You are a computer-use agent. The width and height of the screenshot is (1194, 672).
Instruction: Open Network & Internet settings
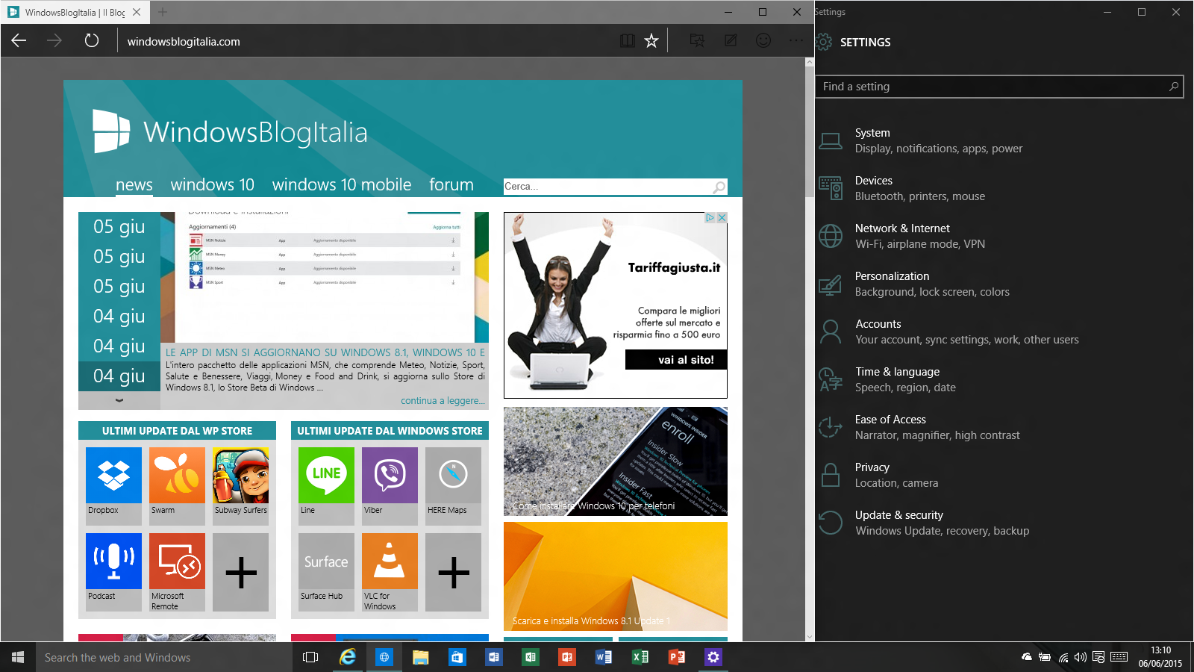point(1000,236)
